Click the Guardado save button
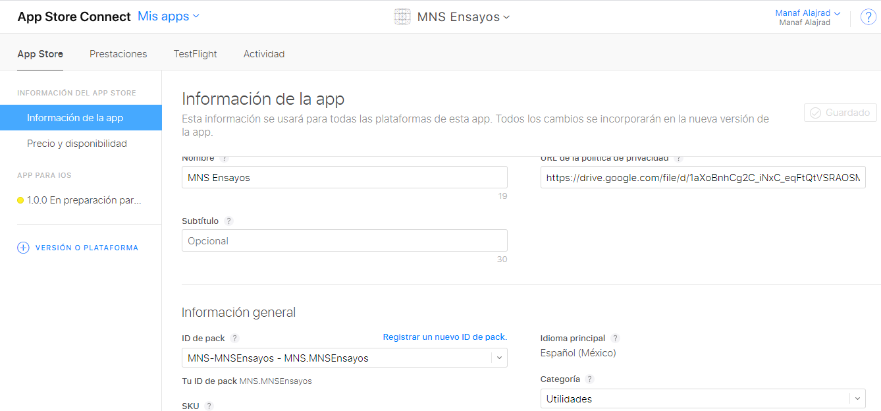The image size is (881, 411). pos(840,113)
